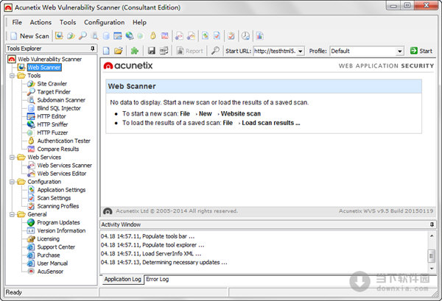Select Version Information in the tree
The width and height of the screenshot is (442, 301).
click(x=61, y=230)
